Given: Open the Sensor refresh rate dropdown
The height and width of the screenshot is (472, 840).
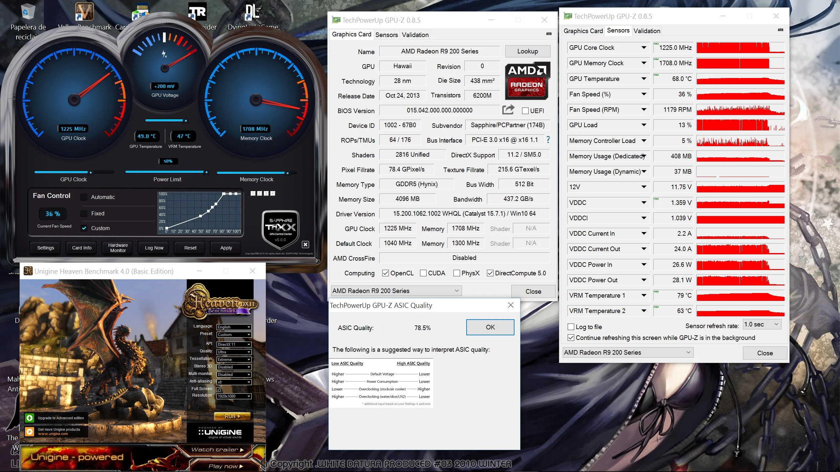Looking at the screenshot, I should coord(762,324).
